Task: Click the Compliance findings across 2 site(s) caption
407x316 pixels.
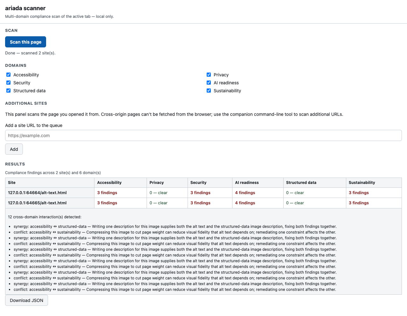Action: point(53,173)
